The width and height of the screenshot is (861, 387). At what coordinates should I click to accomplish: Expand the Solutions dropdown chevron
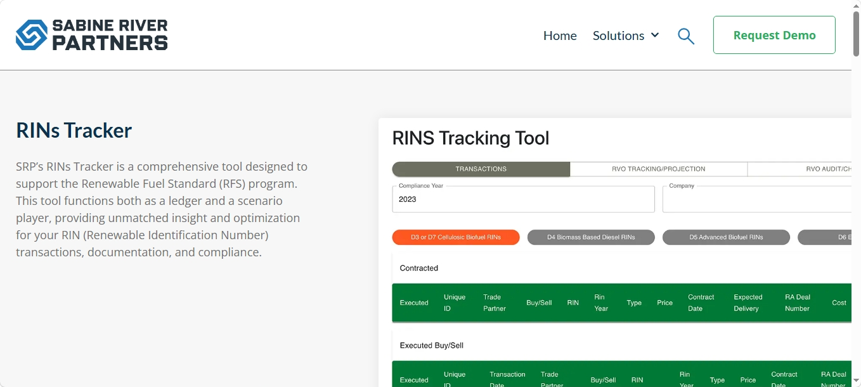[655, 35]
